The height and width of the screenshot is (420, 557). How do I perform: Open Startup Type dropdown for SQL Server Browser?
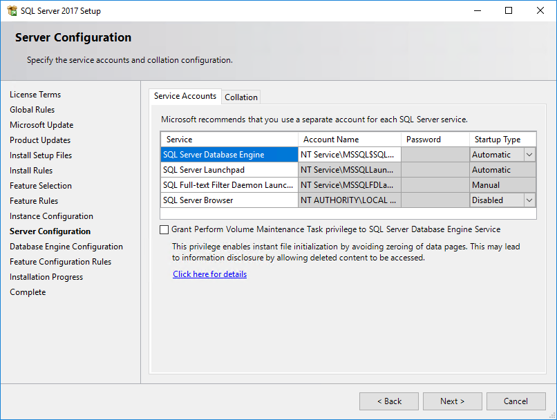coord(529,200)
